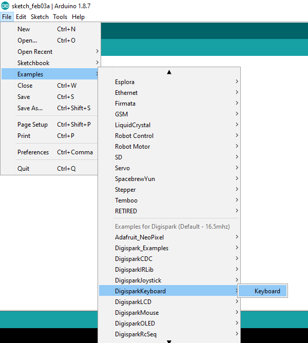308x343 pixels.
Task: Expand Robot Motor examples
Action: (x=169, y=147)
